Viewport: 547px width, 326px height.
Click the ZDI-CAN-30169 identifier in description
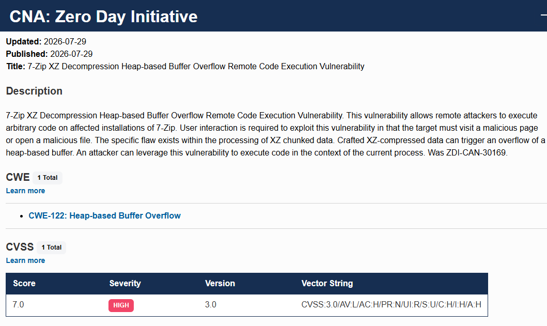coord(476,152)
